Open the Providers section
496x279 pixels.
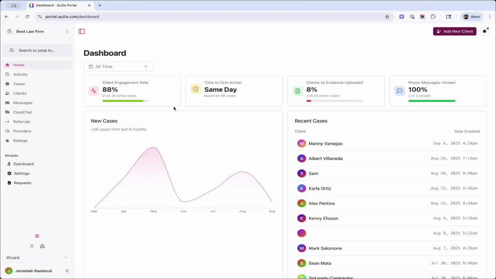click(21, 131)
